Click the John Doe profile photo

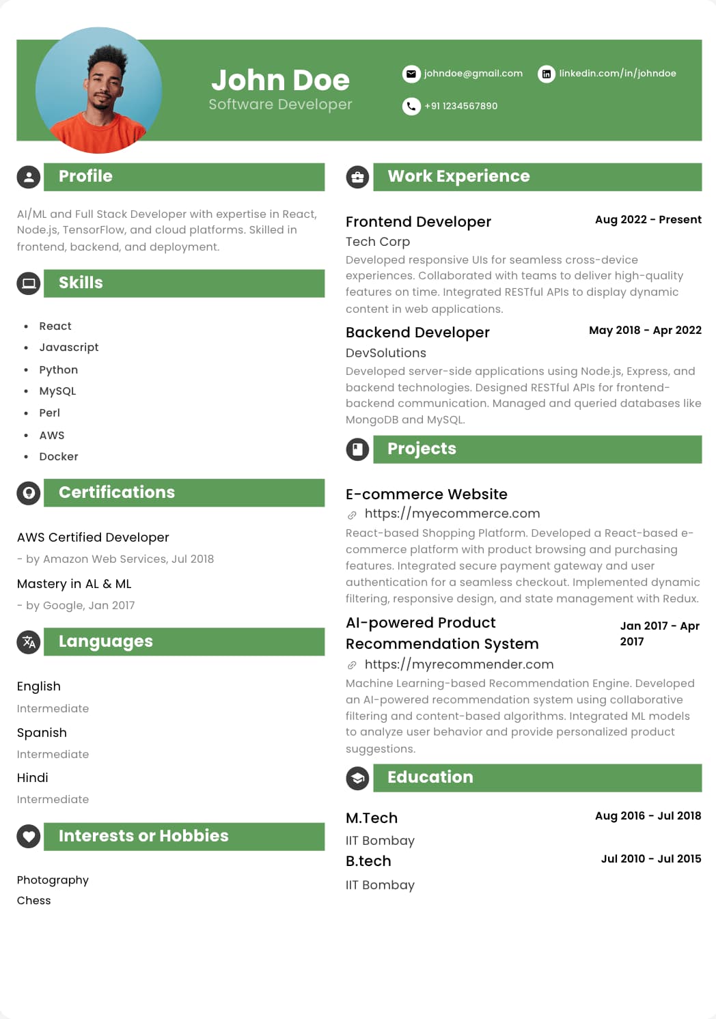pos(99,90)
